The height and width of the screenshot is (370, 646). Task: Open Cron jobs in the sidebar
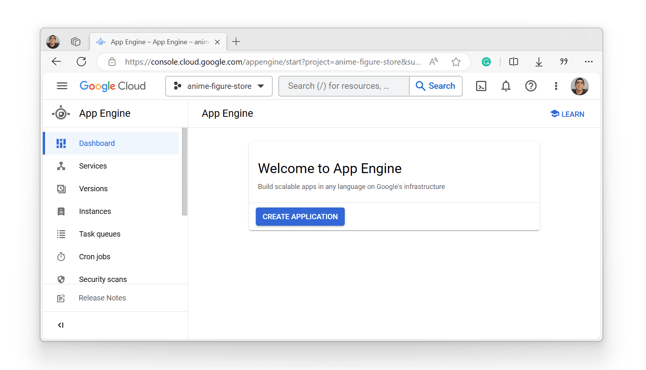pos(111,257)
